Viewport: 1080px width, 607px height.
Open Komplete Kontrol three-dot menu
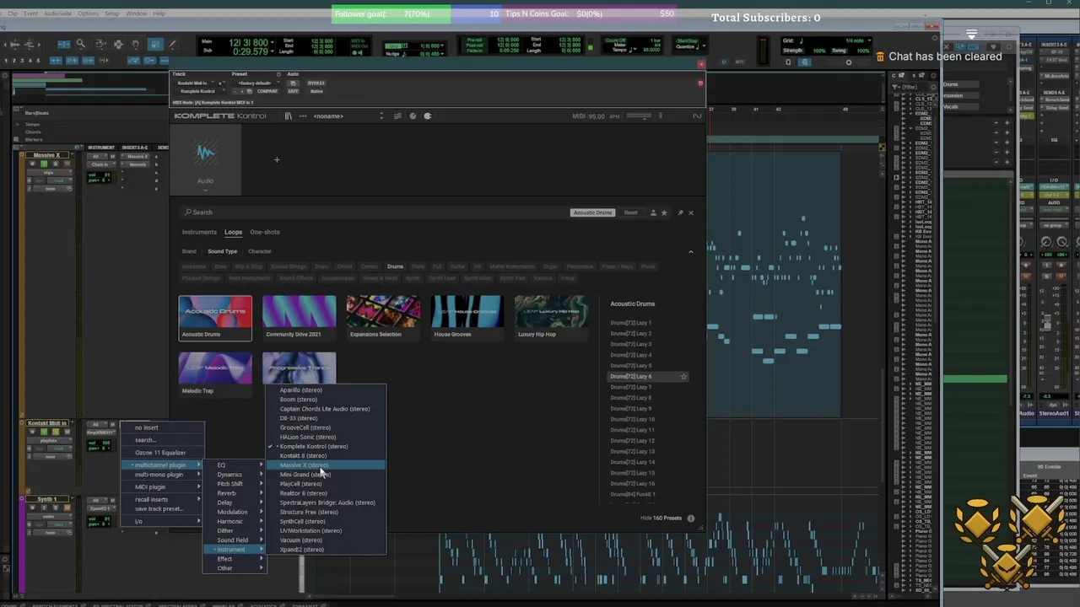pos(303,116)
